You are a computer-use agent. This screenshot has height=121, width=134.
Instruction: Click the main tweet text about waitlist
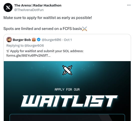(48, 18)
